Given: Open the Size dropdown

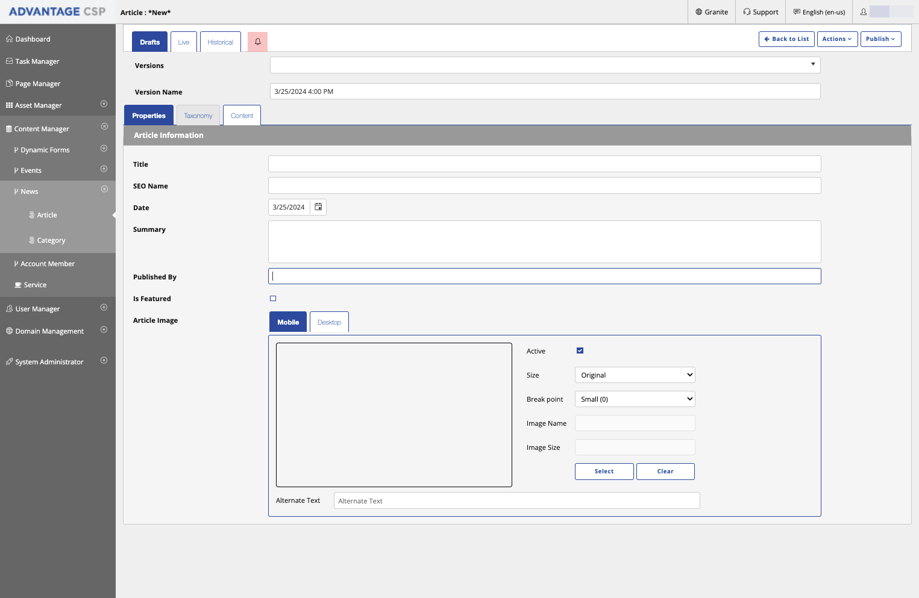Looking at the screenshot, I should coord(635,375).
